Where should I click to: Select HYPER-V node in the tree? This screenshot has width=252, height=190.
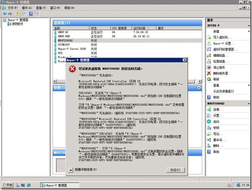tap(18, 24)
